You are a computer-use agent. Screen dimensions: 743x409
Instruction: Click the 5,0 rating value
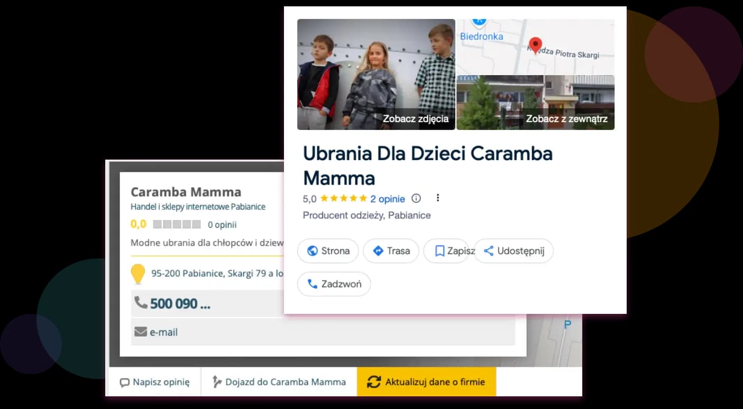point(309,199)
